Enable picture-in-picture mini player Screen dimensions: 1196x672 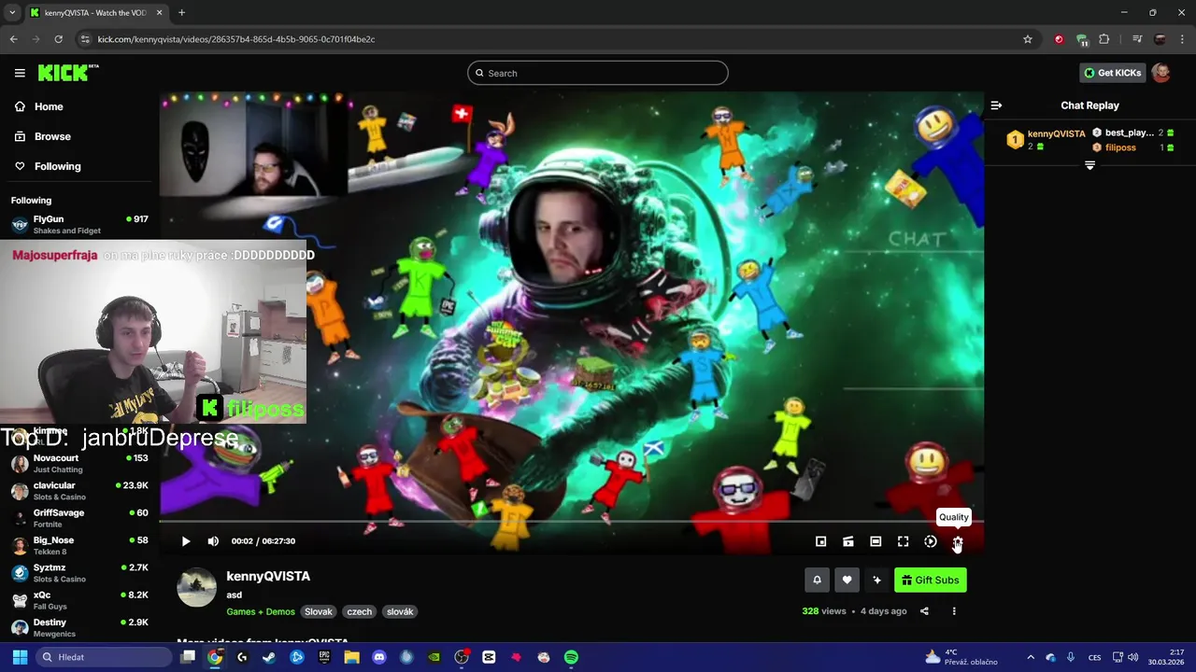[821, 541]
